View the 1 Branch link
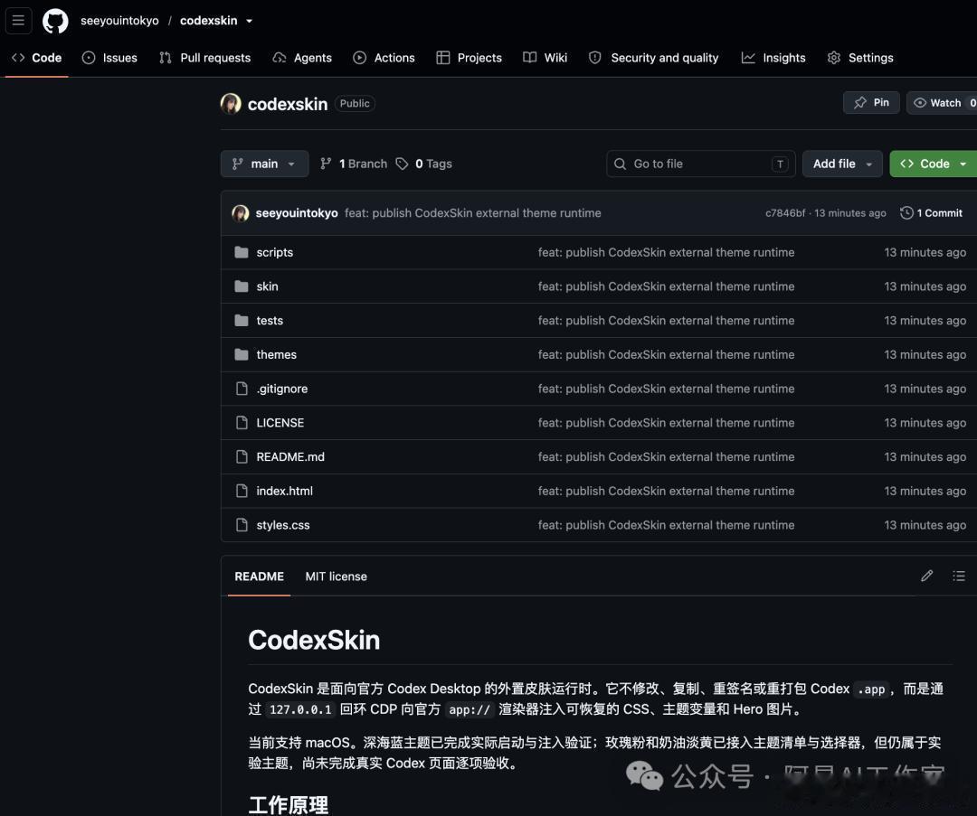Image resolution: width=977 pixels, height=816 pixels. point(354,164)
